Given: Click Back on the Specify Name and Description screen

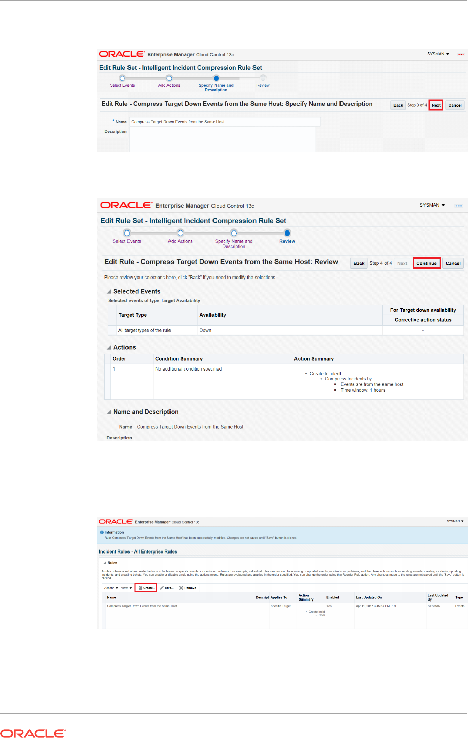Looking at the screenshot, I should tap(398, 105).
